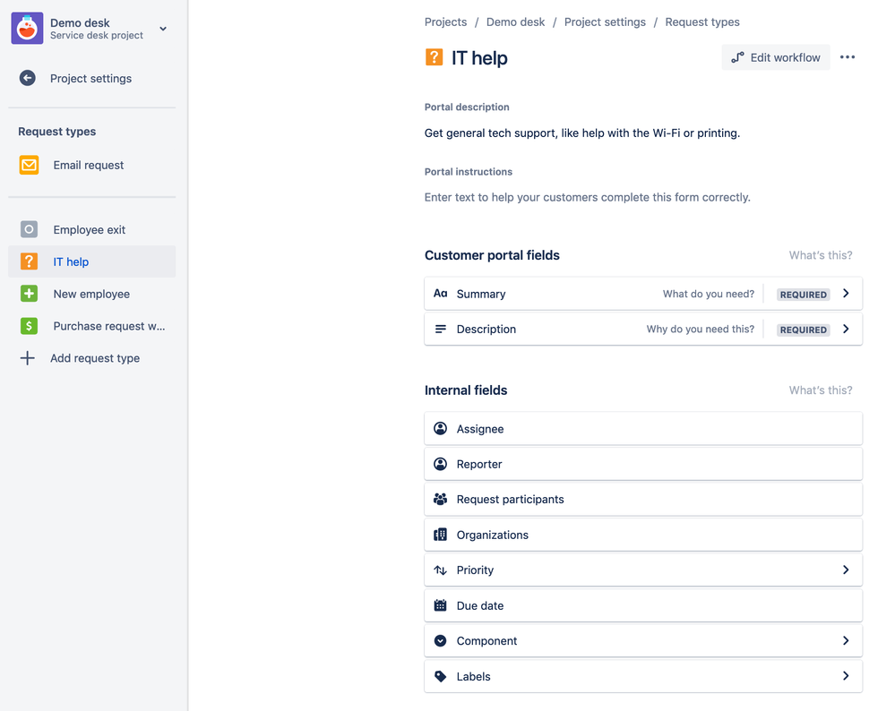The image size is (895, 711).
Task: Click the Email request envelope icon
Action: 28,165
